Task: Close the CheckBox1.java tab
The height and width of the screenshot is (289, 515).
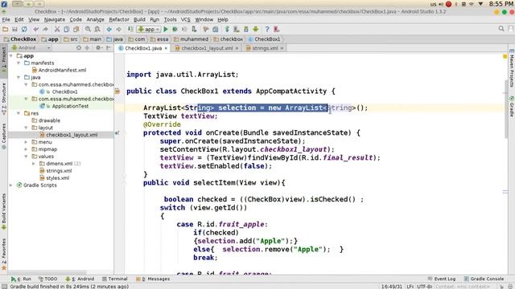Action: [x=166, y=48]
